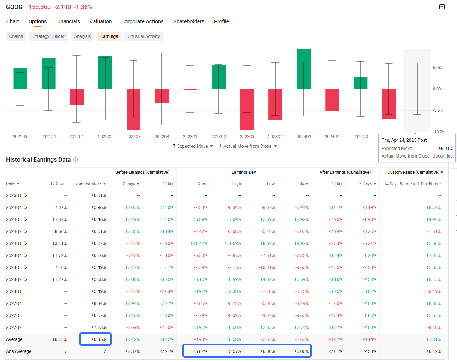The width and height of the screenshot is (457, 362).
Task: Click the Earnings Day Close column header
Action: [x=303, y=183]
